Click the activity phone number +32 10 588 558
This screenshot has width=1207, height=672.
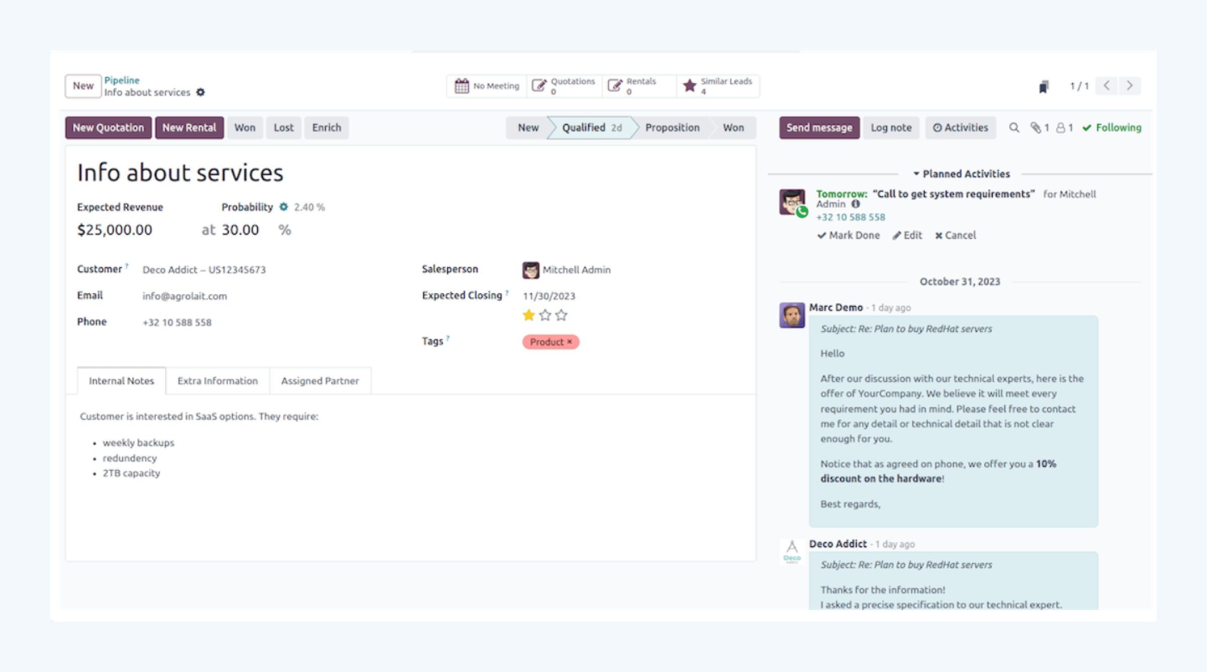[x=850, y=217]
